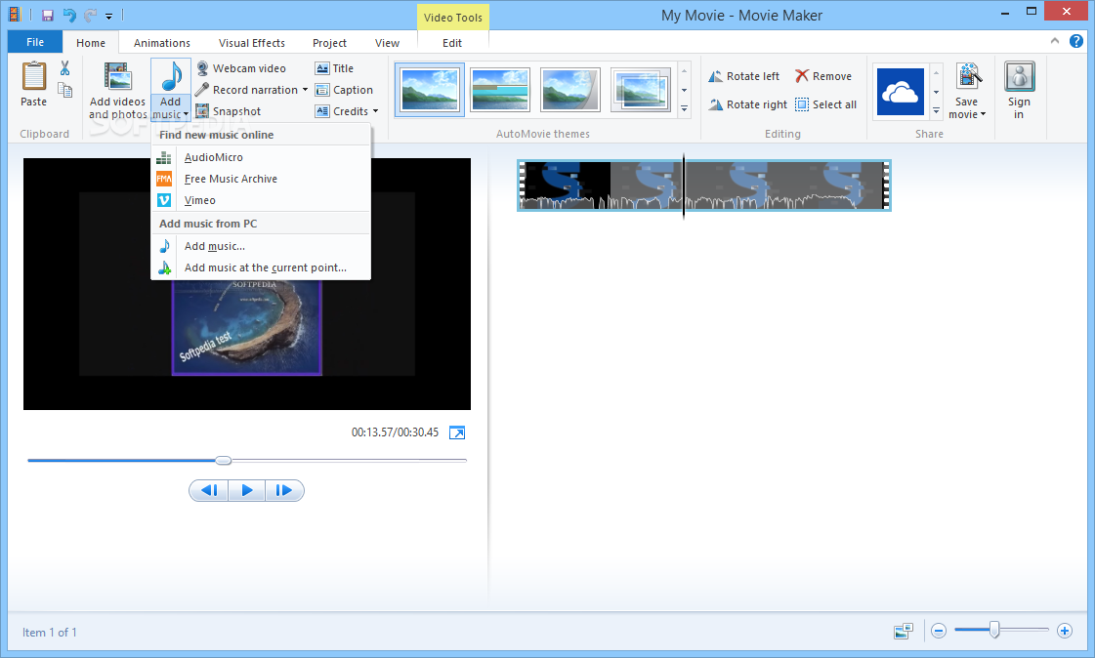Expand the Credits dropdown arrow
Viewport: 1095px width, 658px height.
[x=376, y=111]
